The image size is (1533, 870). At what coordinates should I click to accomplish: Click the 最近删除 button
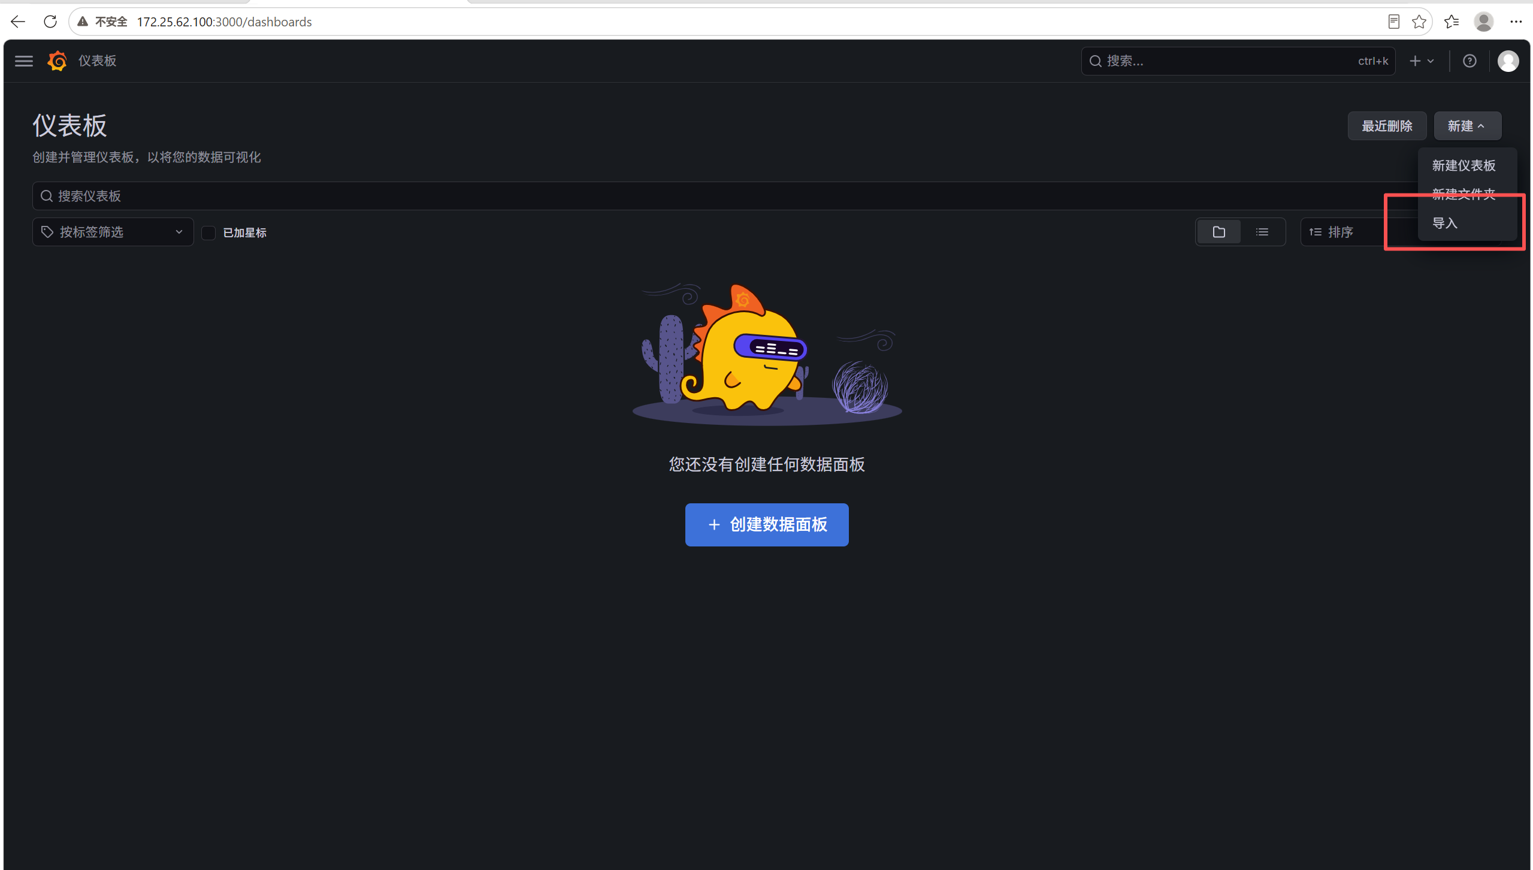1387,126
